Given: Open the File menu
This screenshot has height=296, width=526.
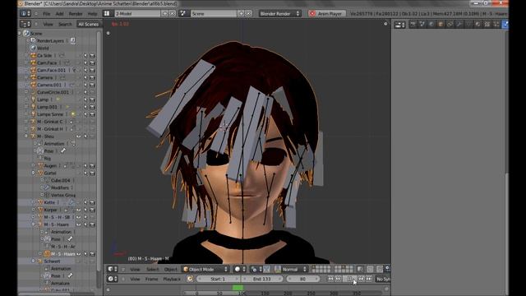Looking at the screenshot, I should pyautogui.click(x=46, y=14).
